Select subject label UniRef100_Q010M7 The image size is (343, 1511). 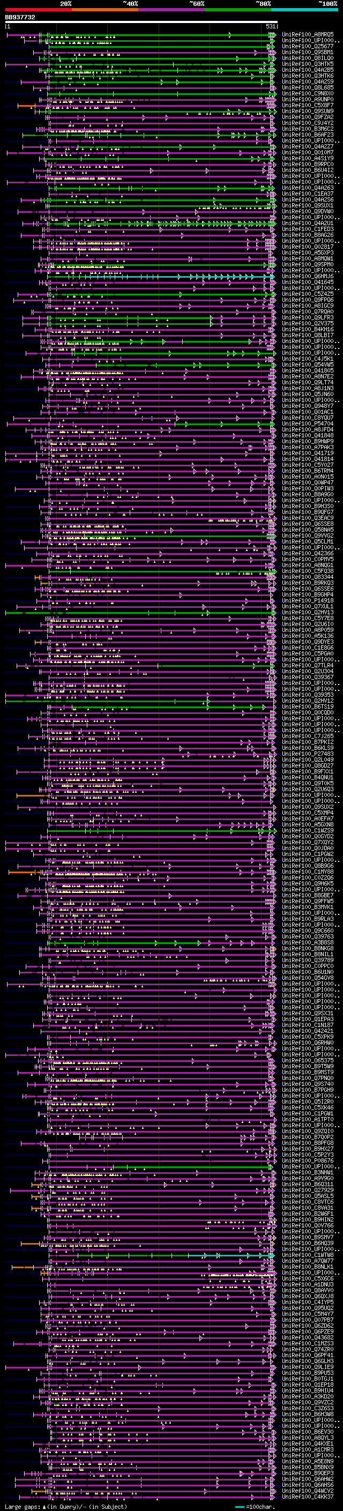(308, 153)
